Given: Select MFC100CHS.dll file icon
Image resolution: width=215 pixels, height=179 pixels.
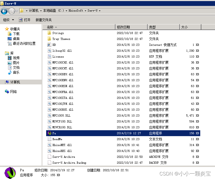Looking at the screenshot, I should coord(49,62).
